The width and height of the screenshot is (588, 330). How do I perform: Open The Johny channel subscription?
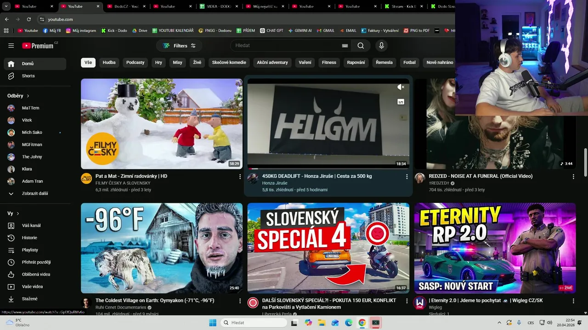pos(35,157)
